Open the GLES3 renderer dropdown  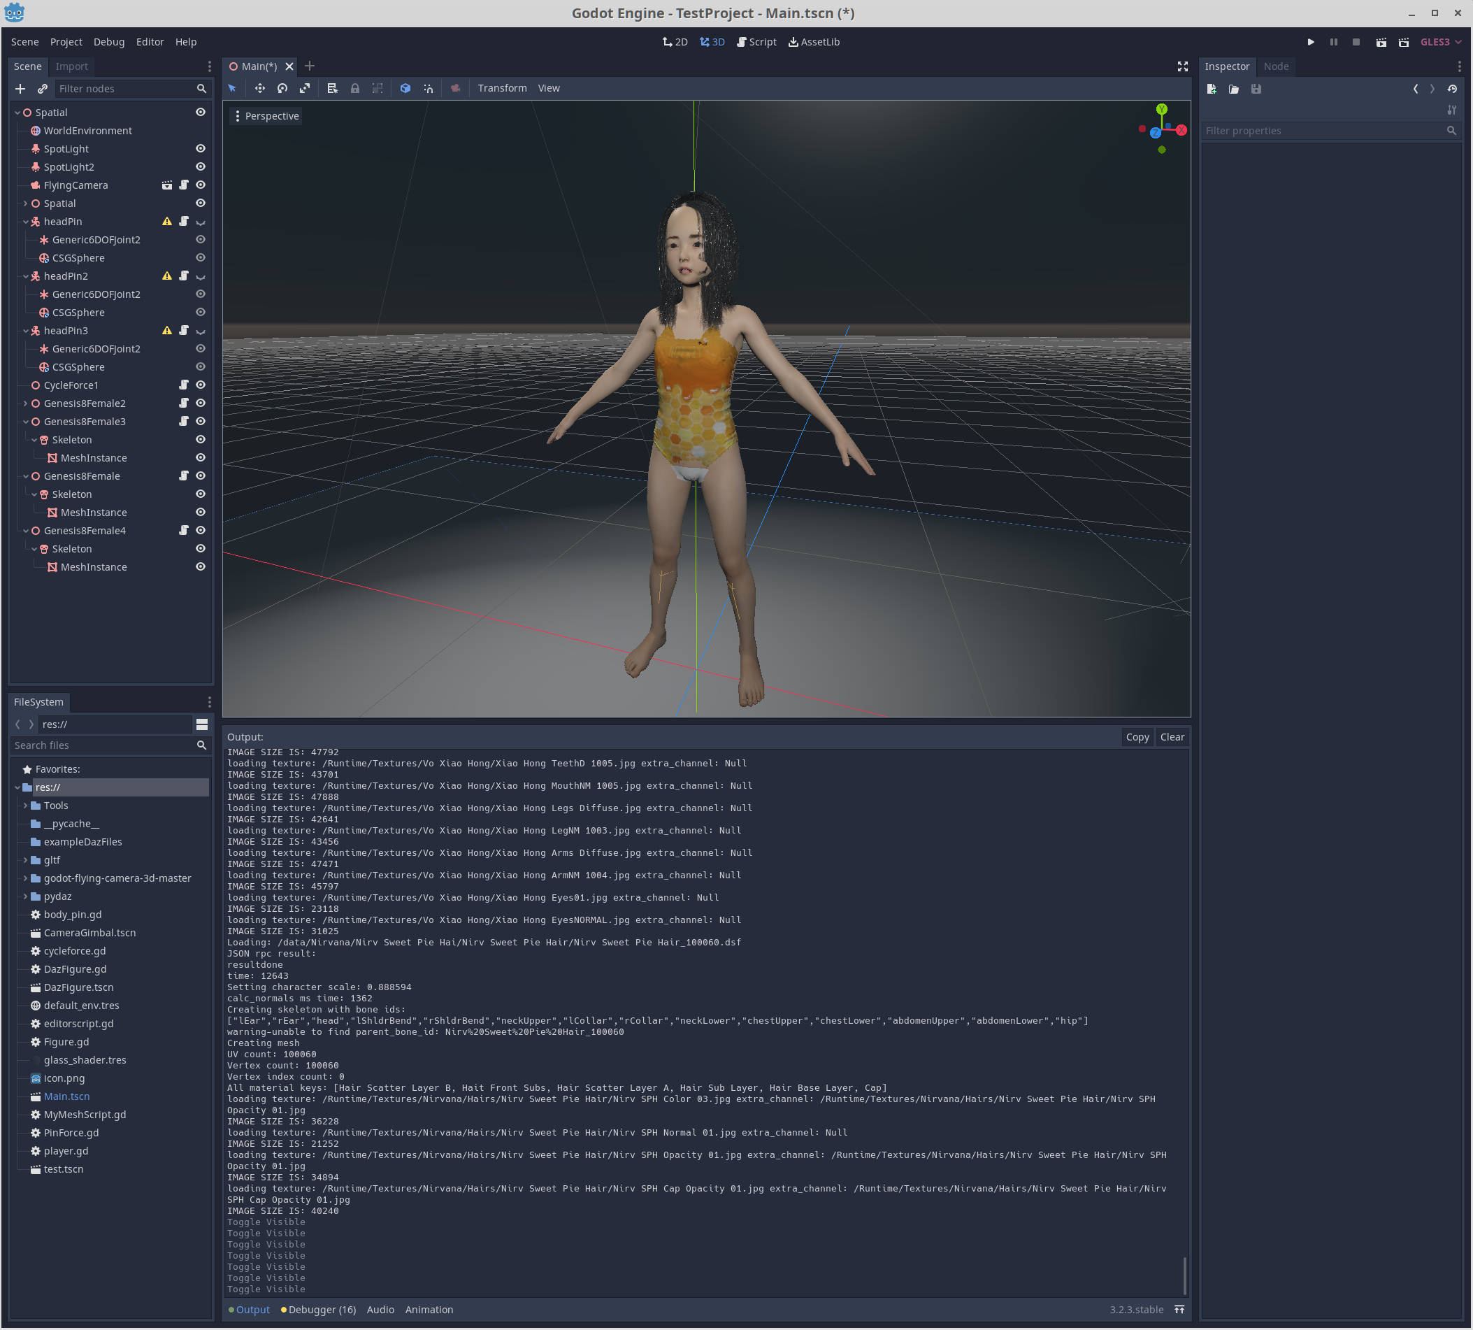[1440, 43]
